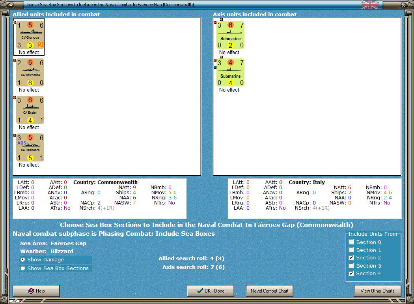Screen dimensions: 414x304
Task: Click 'Country: Italy' label
Action: [306, 182]
